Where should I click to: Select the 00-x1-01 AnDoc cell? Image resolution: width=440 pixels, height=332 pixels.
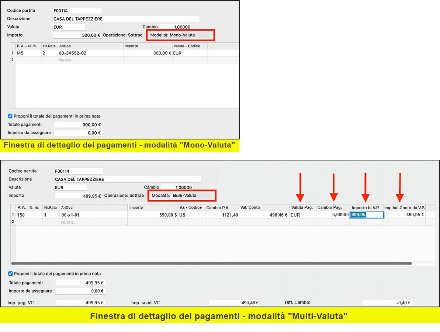93,215
